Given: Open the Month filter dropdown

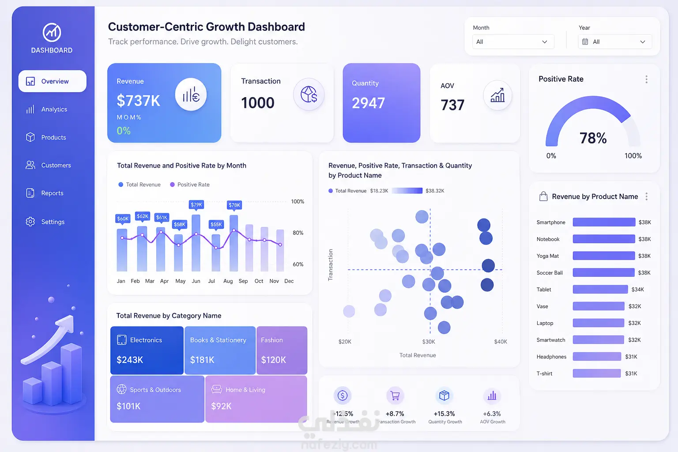Looking at the screenshot, I should point(513,41).
